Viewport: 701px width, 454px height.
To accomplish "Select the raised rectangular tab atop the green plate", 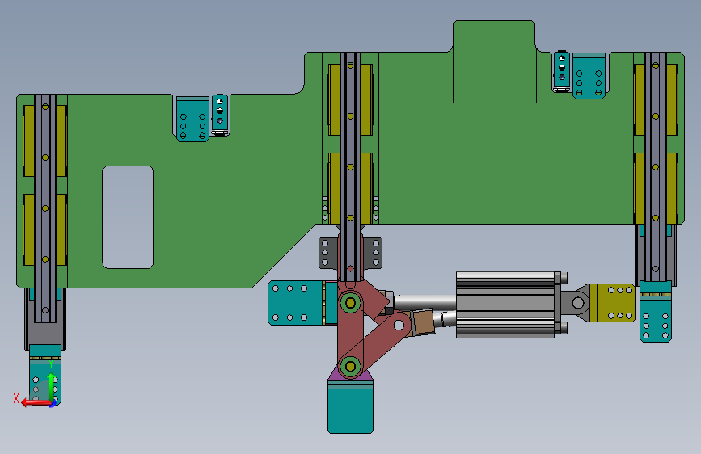I will pyautogui.click(x=494, y=61).
